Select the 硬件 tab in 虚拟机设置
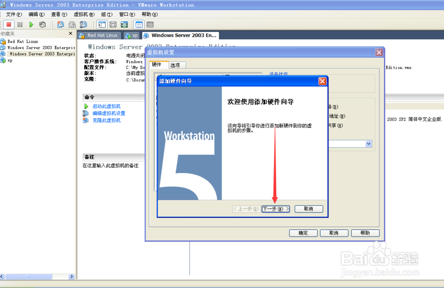The image size is (444, 288). [x=159, y=64]
